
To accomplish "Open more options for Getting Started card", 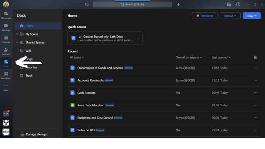I will (x=137, y=38).
